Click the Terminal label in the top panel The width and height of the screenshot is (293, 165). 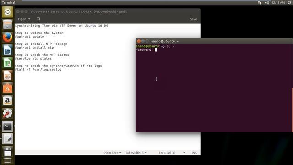click(9, 3)
